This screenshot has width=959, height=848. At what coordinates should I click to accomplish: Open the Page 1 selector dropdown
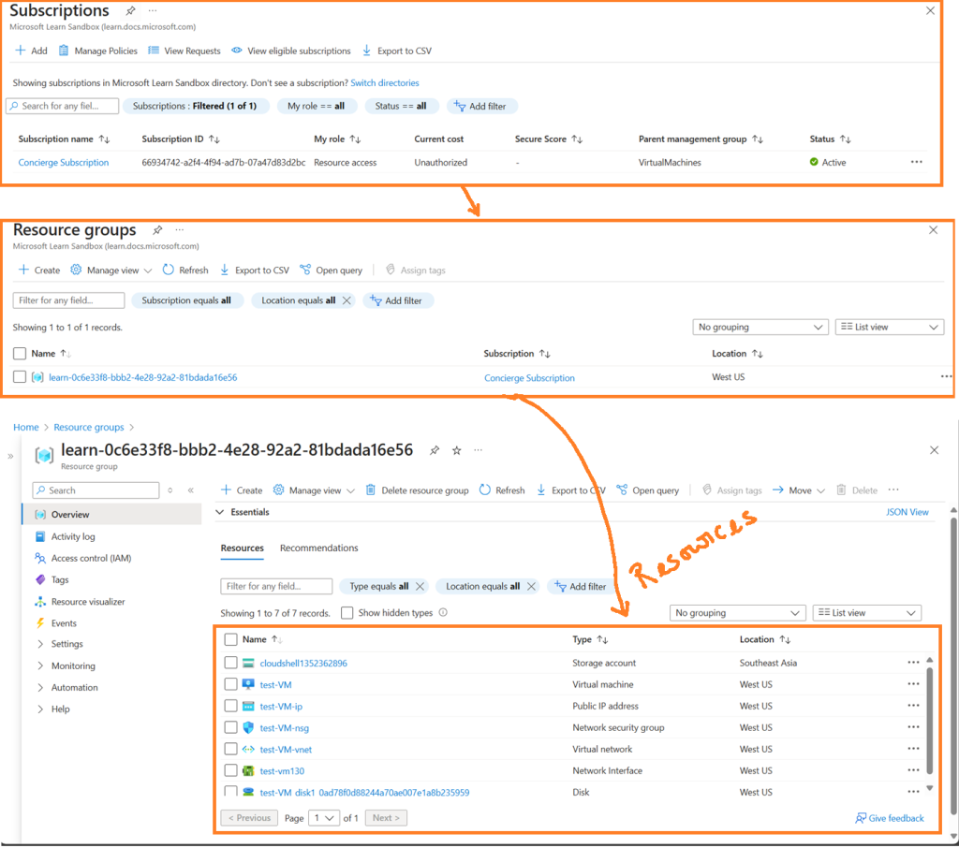click(324, 818)
